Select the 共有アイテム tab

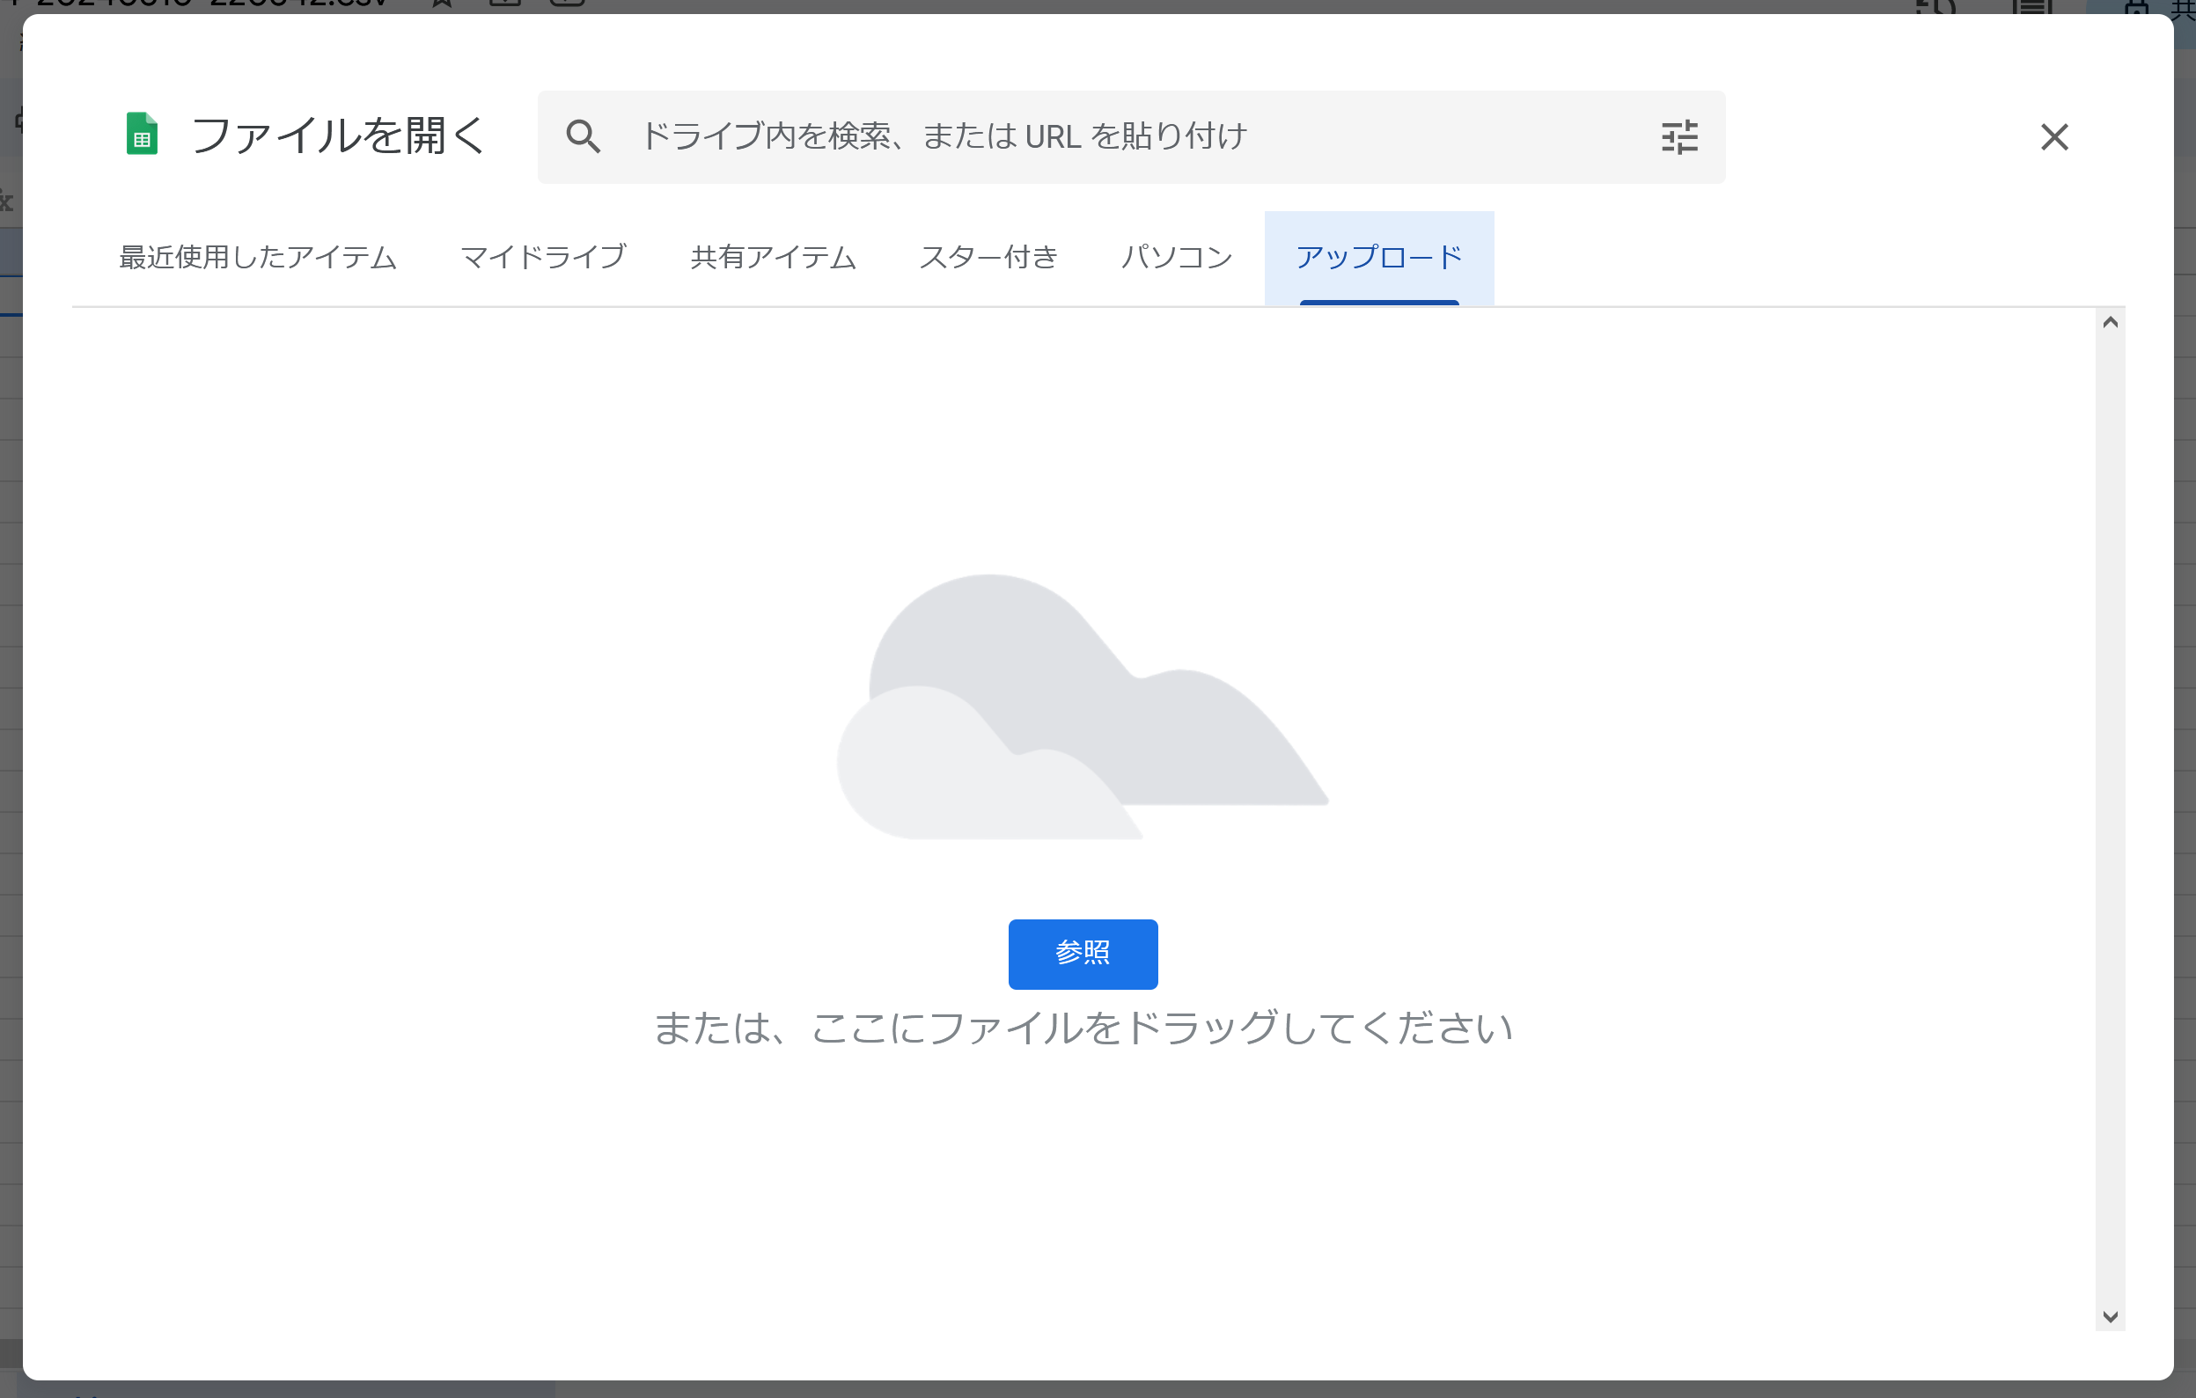click(x=774, y=257)
